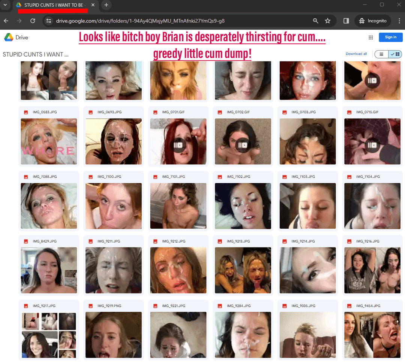Click the Download all link
The height and width of the screenshot is (362, 405).
[356, 54]
